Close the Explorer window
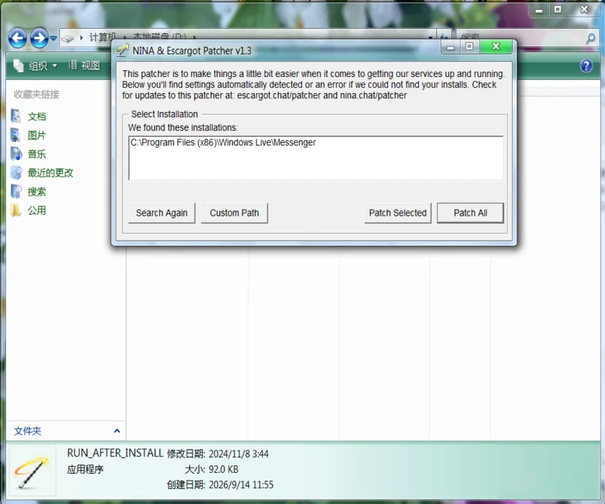The height and width of the screenshot is (504, 605). click(584, 10)
